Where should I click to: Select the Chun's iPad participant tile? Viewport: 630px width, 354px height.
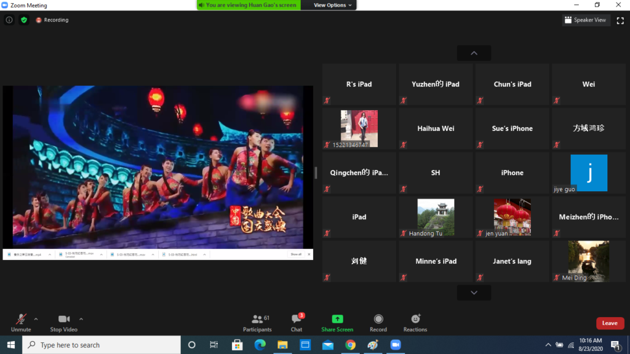[x=512, y=84]
